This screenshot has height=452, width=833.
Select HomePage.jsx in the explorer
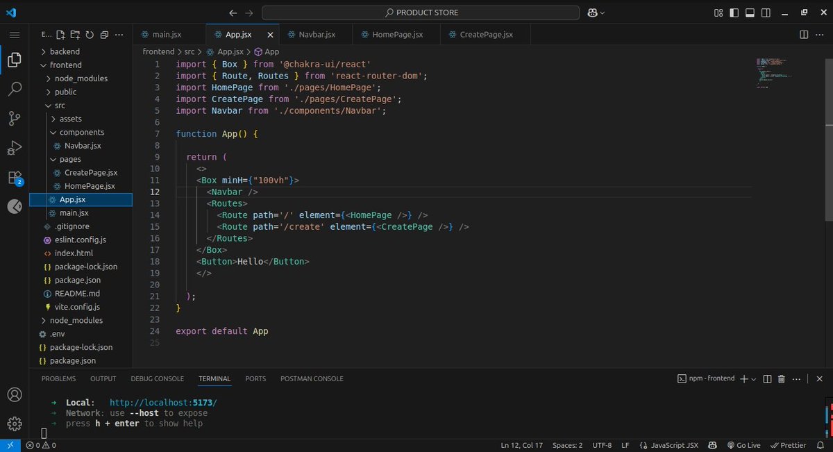[91, 185]
